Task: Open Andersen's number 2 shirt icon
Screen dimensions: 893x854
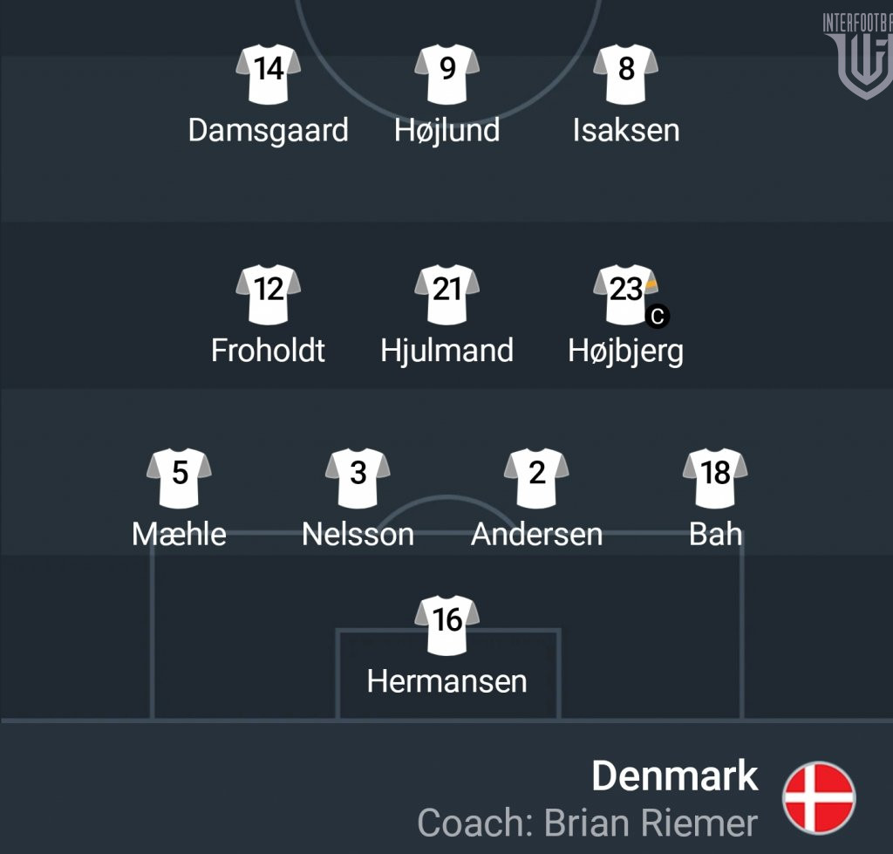Action: point(536,477)
